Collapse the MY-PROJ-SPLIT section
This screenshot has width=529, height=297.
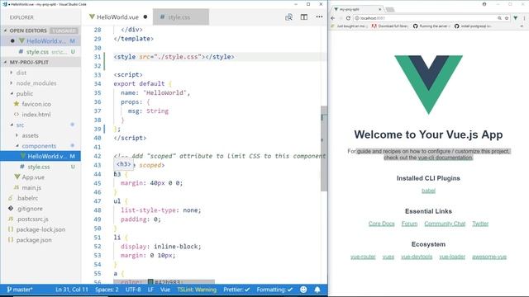point(6,63)
